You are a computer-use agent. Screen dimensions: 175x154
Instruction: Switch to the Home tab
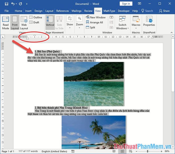(18, 11)
